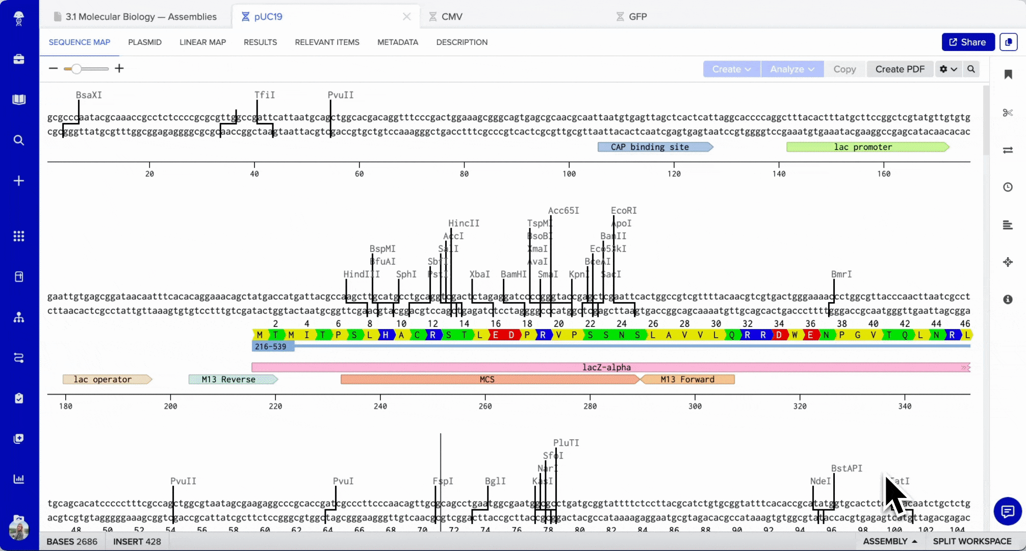
Task: Click the copy document icon beside Share
Action: pyautogui.click(x=1008, y=42)
